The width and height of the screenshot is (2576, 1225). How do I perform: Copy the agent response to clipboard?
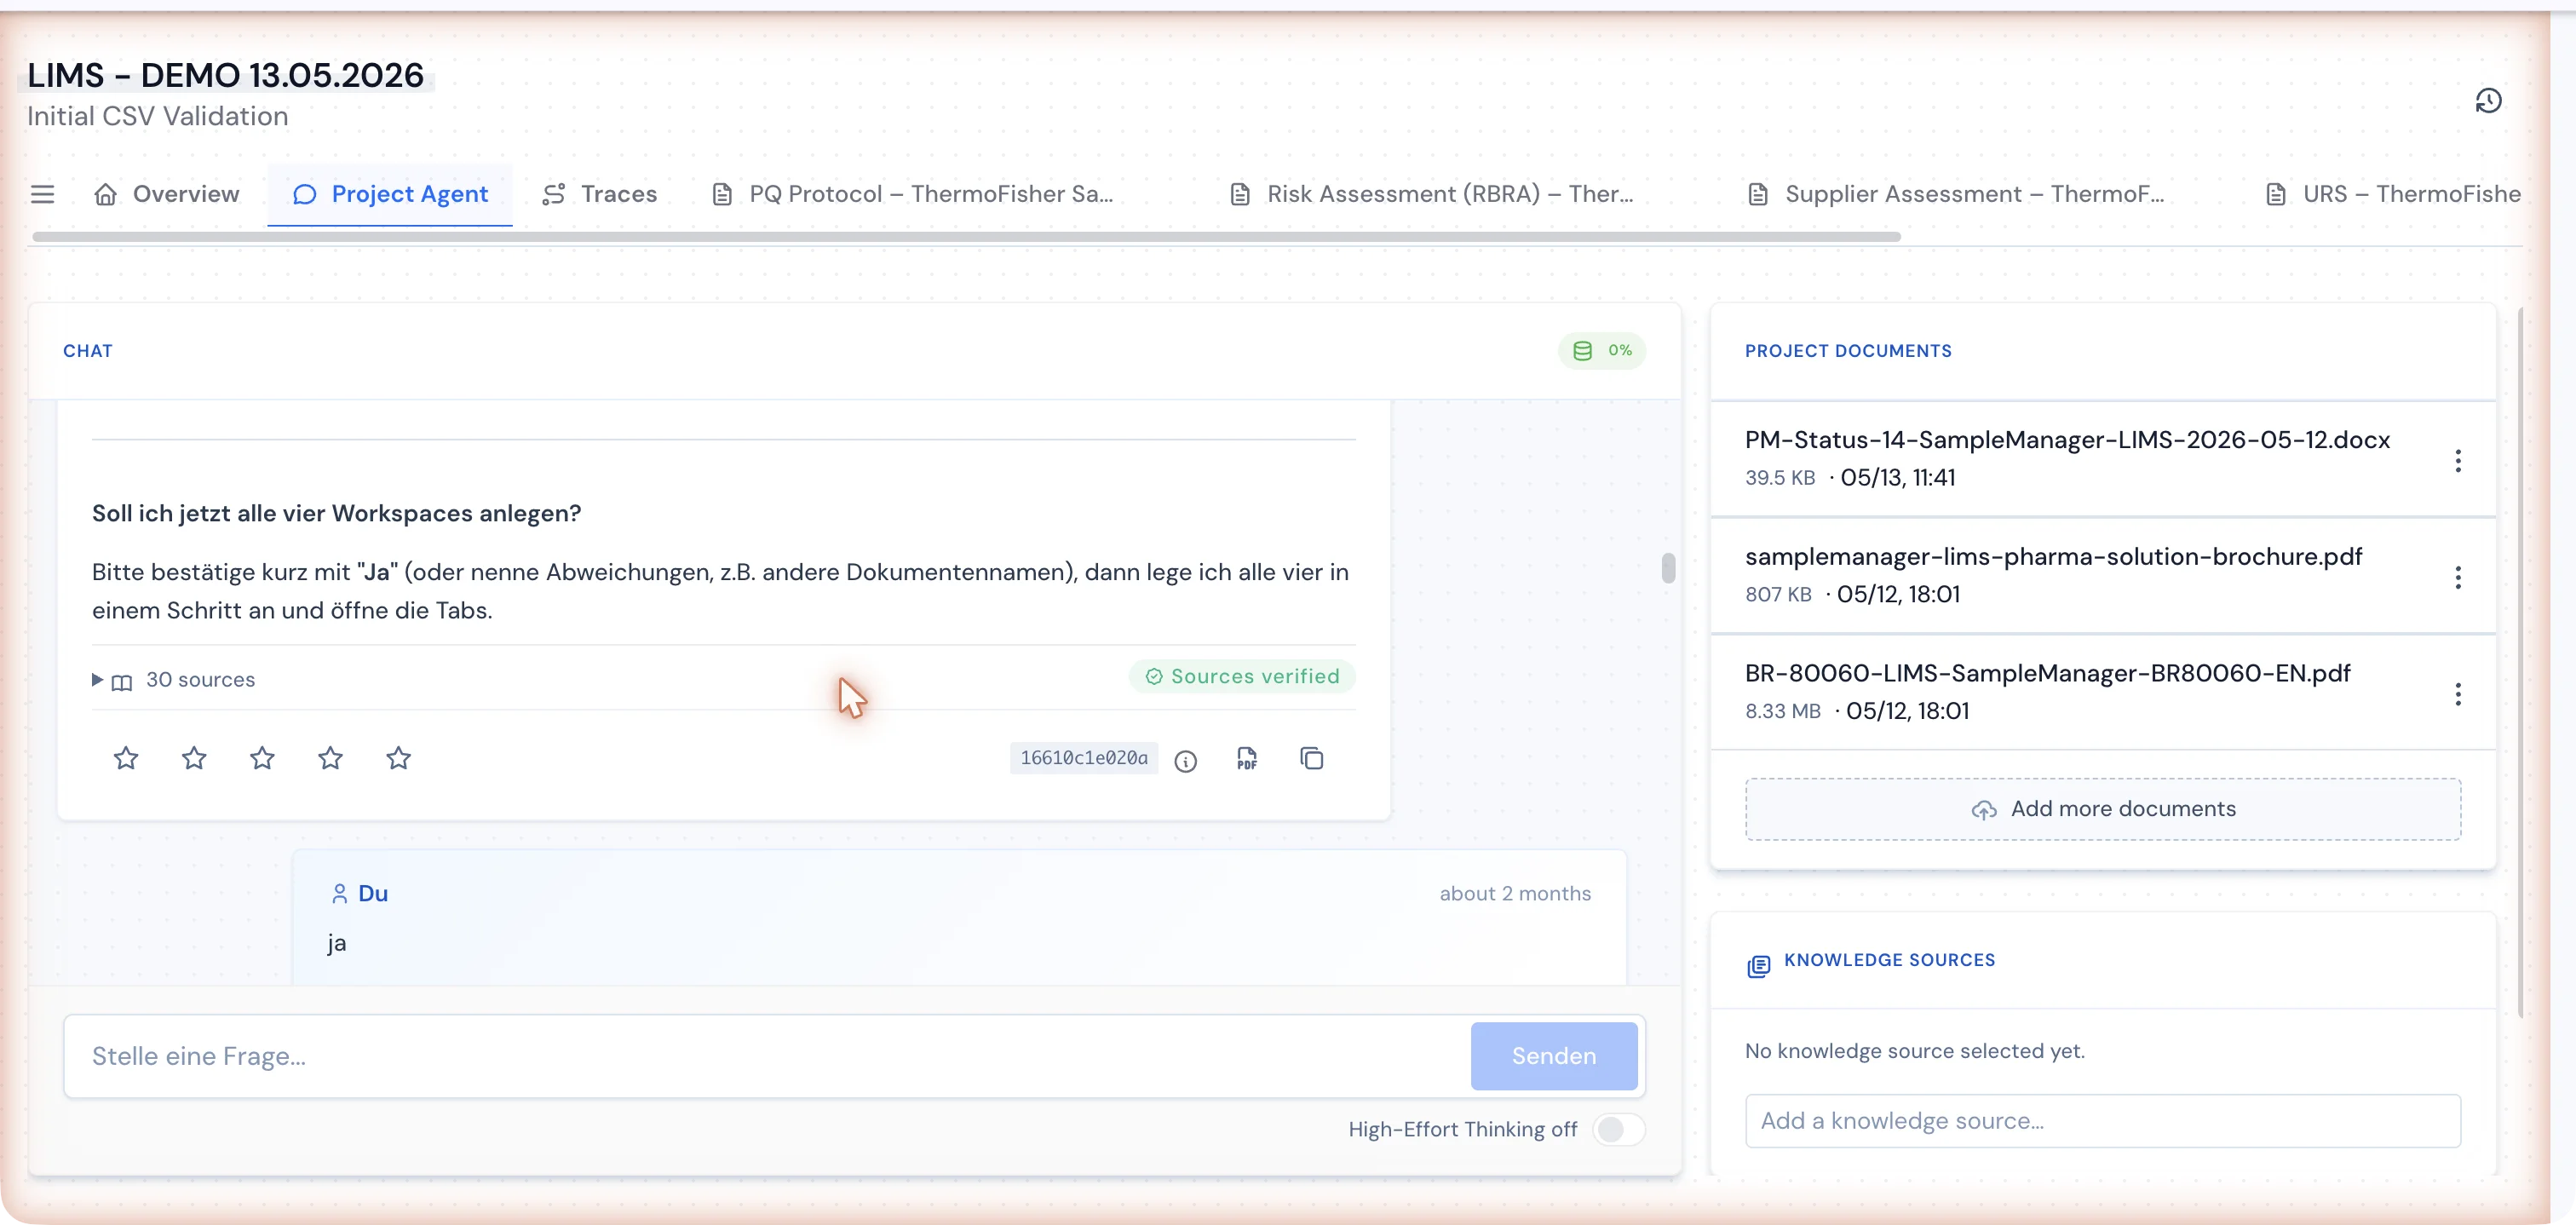coord(1312,759)
